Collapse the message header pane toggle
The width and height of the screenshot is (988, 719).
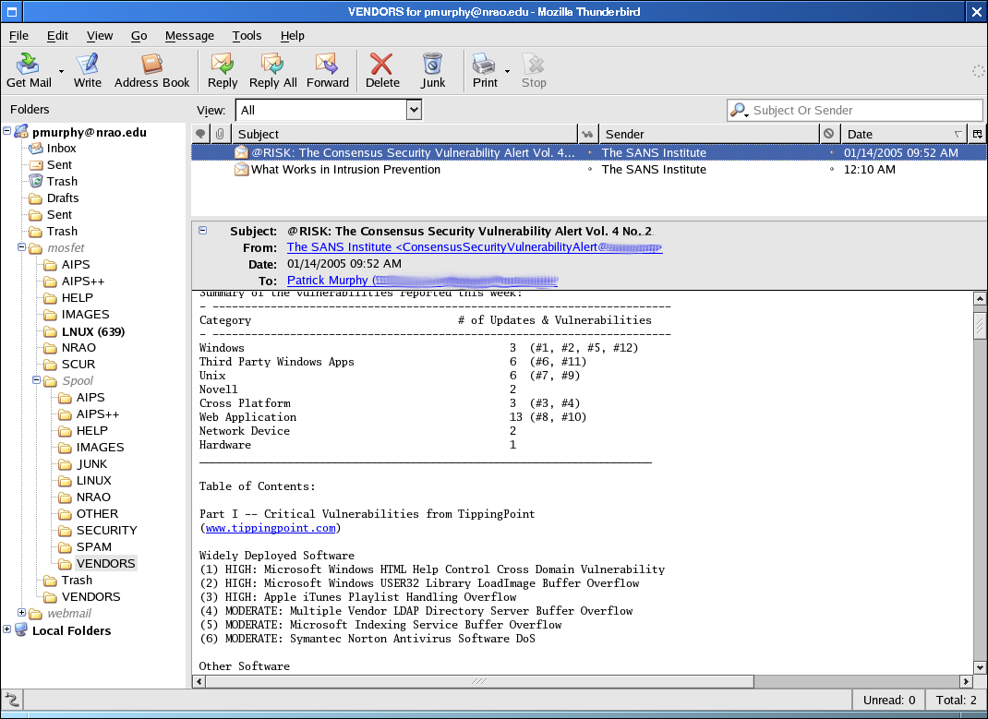click(203, 231)
